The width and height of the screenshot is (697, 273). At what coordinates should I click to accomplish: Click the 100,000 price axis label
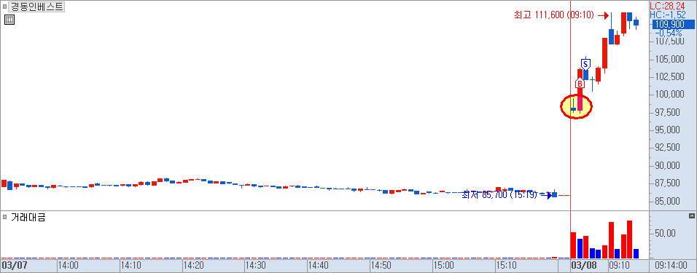[x=670, y=94]
